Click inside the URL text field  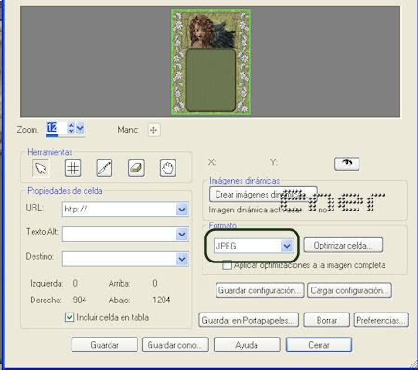(x=120, y=210)
